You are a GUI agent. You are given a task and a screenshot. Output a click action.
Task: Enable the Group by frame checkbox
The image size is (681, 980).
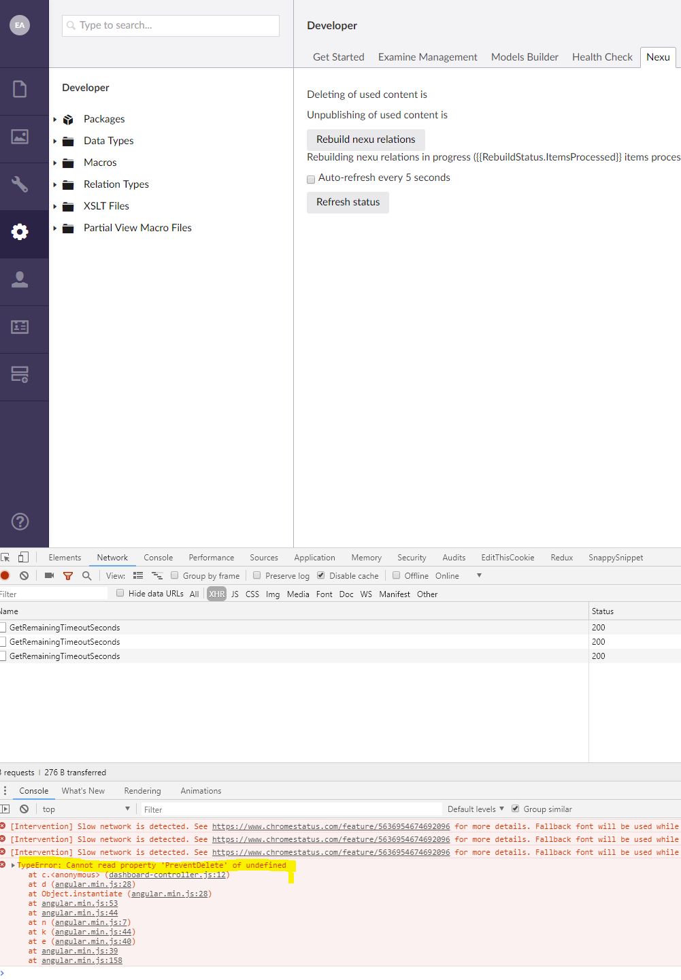175,575
